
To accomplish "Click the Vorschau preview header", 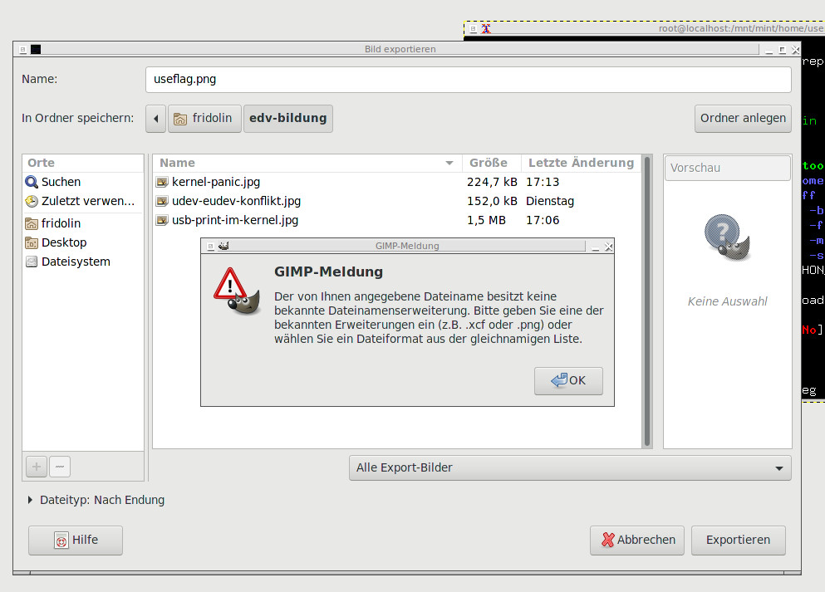I will (x=728, y=169).
